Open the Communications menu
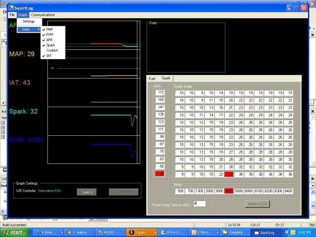The image size is (316, 237). pyautogui.click(x=43, y=15)
